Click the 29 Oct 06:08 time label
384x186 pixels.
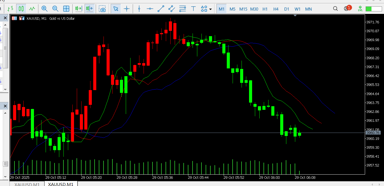305,177
